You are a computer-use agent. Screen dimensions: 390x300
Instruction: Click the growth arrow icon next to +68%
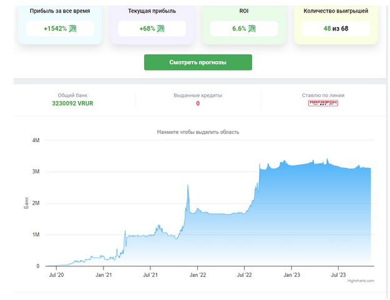point(160,29)
